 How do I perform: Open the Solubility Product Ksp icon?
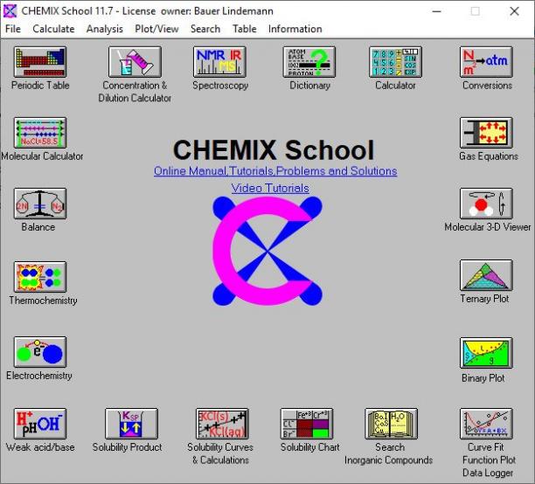pyautogui.click(x=131, y=424)
